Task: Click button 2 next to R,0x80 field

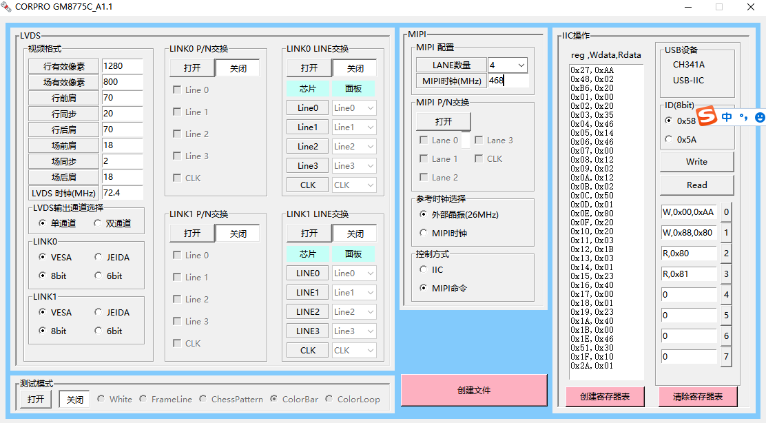Action: [x=726, y=253]
